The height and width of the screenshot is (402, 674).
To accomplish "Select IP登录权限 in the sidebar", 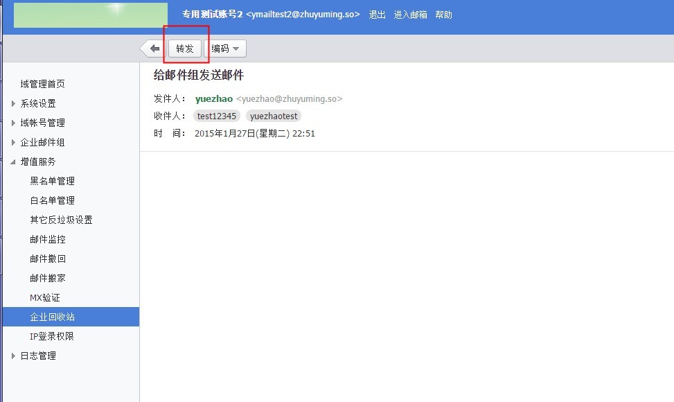I will (51, 336).
